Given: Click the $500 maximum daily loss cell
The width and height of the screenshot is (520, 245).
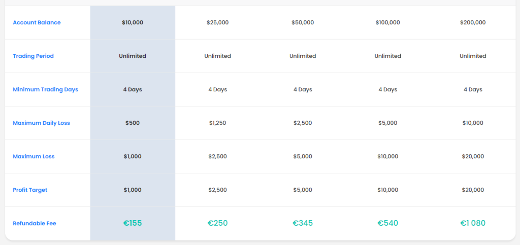Looking at the screenshot, I should pyautogui.click(x=133, y=123).
